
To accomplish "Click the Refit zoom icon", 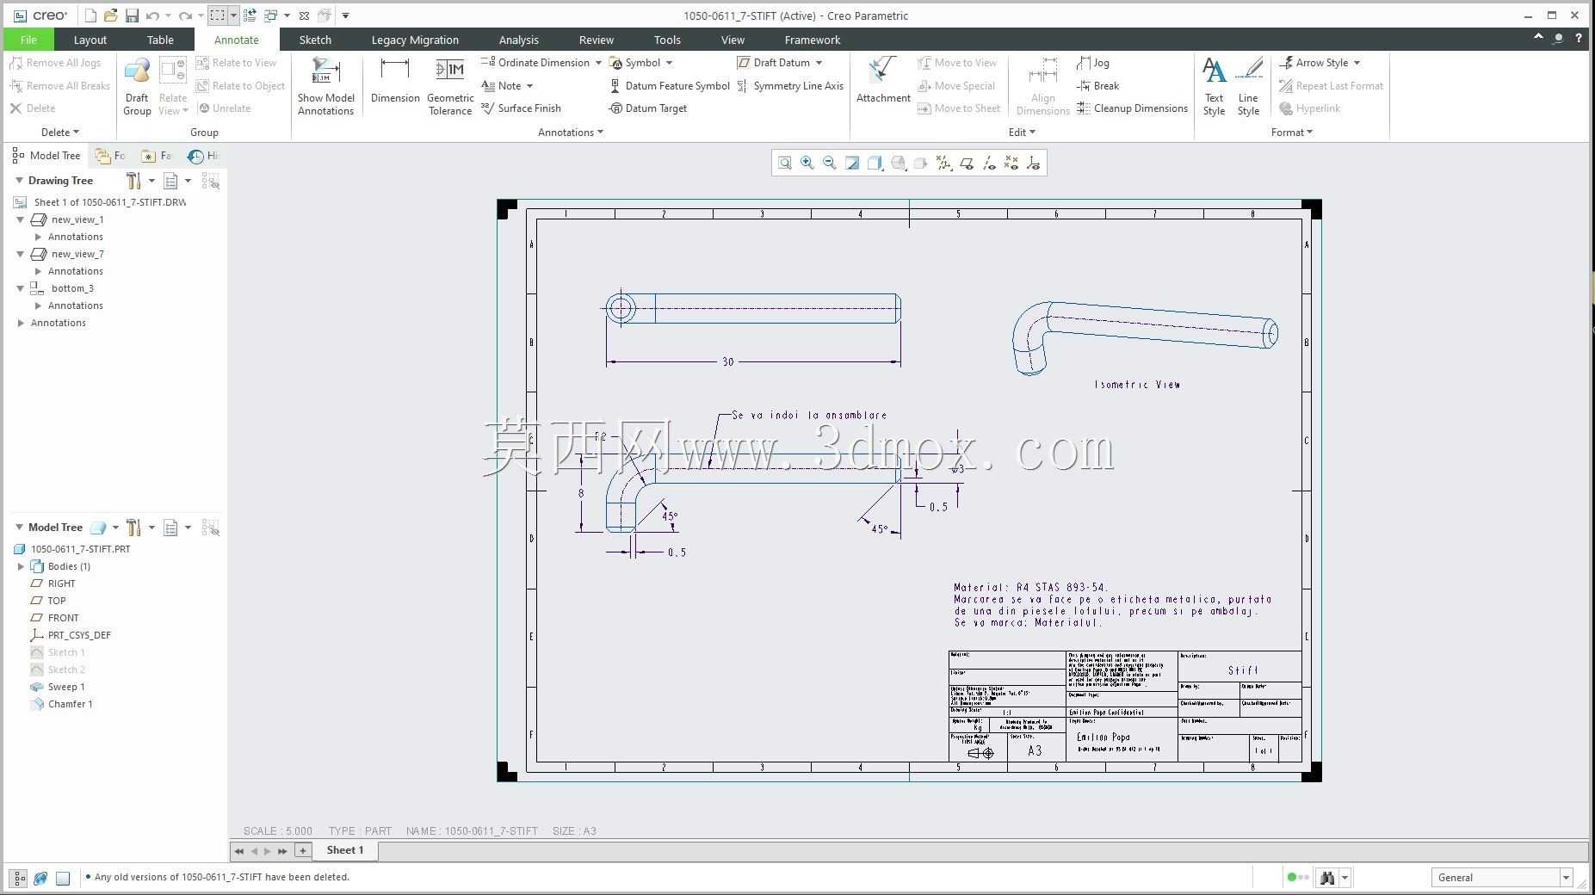I will 785,163.
